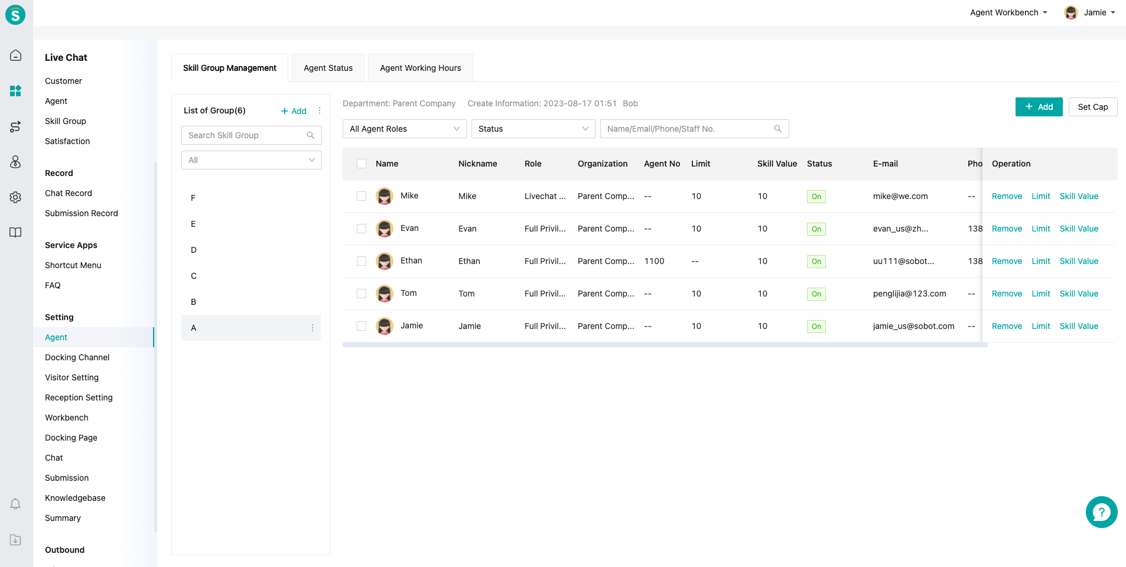
Task: Click the Set Cap button
Action: [x=1093, y=107]
